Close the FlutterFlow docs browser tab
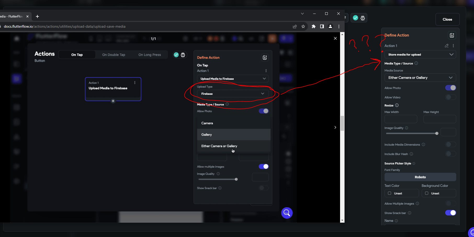Image resolution: width=474 pixels, height=237 pixels. coord(27,16)
